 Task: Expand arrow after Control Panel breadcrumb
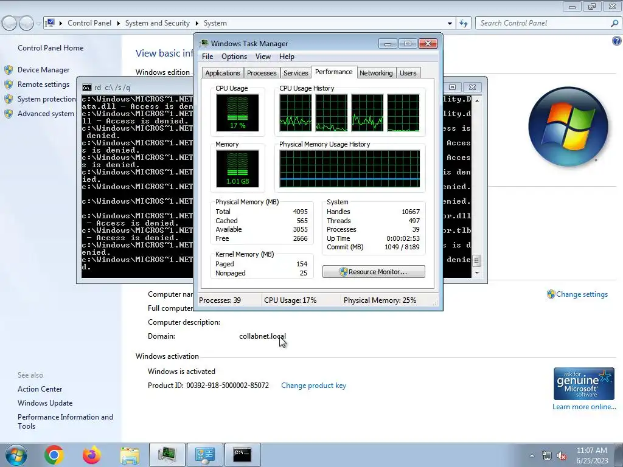pos(119,24)
